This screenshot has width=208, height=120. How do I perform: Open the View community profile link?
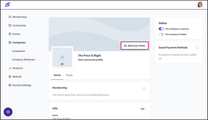90,60
